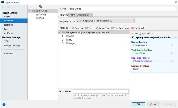Open the Language level dropdown
The height and width of the screenshot is (108, 178).
pos(105,21)
